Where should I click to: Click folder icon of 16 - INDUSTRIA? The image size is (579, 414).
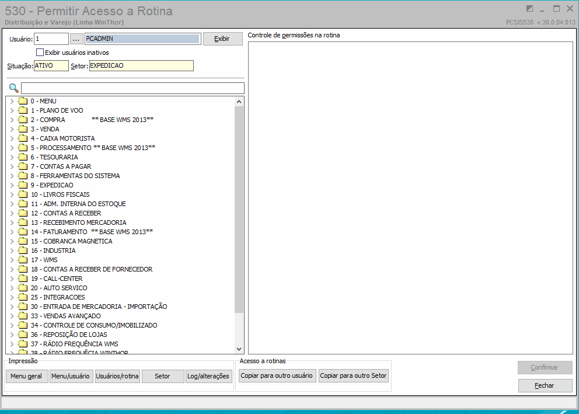tap(23, 251)
